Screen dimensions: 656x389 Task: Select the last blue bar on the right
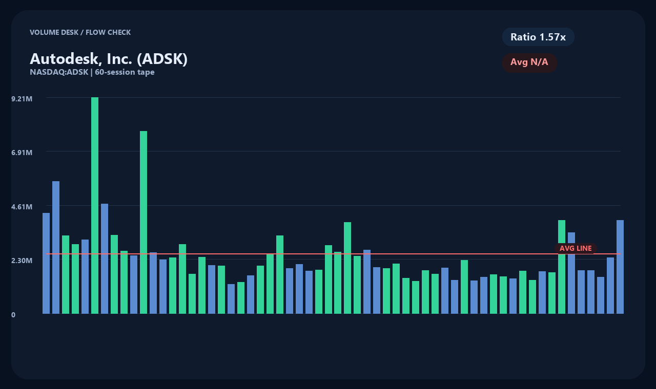pyautogui.click(x=620, y=267)
